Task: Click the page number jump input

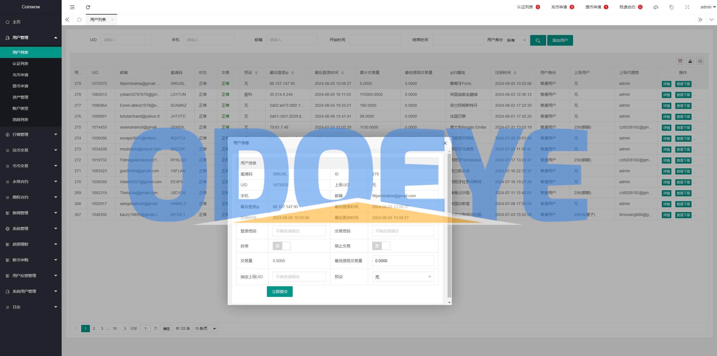Action: click(x=145, y=329)
